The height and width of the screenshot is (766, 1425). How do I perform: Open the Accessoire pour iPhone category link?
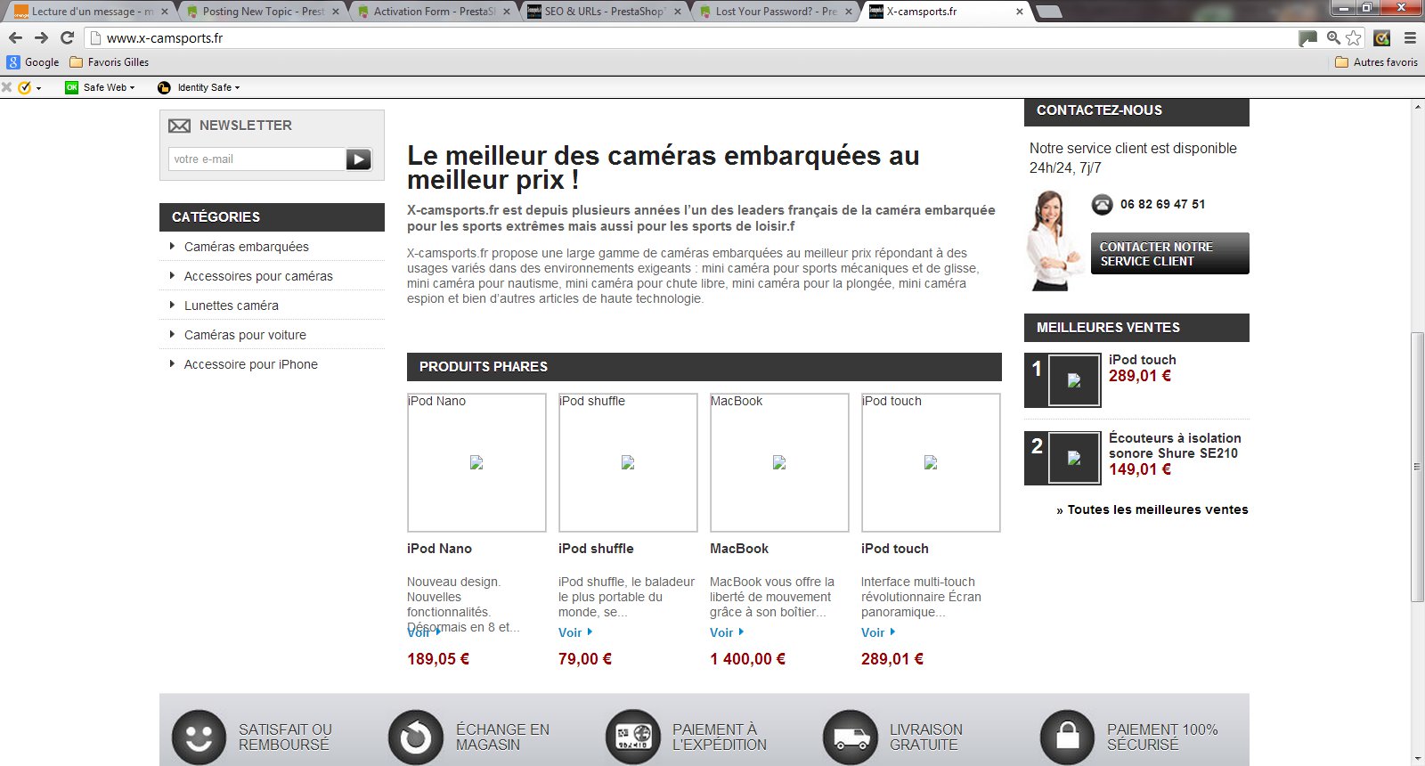pyautogui.click(x=251, y=364)
